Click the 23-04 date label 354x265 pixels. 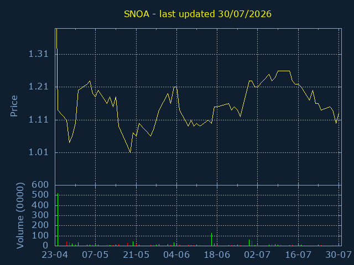(x=55, y=255)
